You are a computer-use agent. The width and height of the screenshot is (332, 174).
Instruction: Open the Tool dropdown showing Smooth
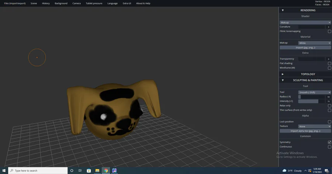pos(314,92)
